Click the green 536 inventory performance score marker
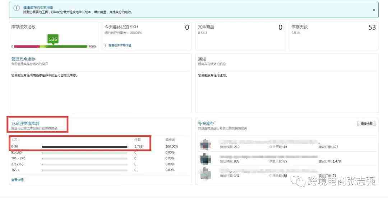388x198 pixels. [x=53, y=39]
